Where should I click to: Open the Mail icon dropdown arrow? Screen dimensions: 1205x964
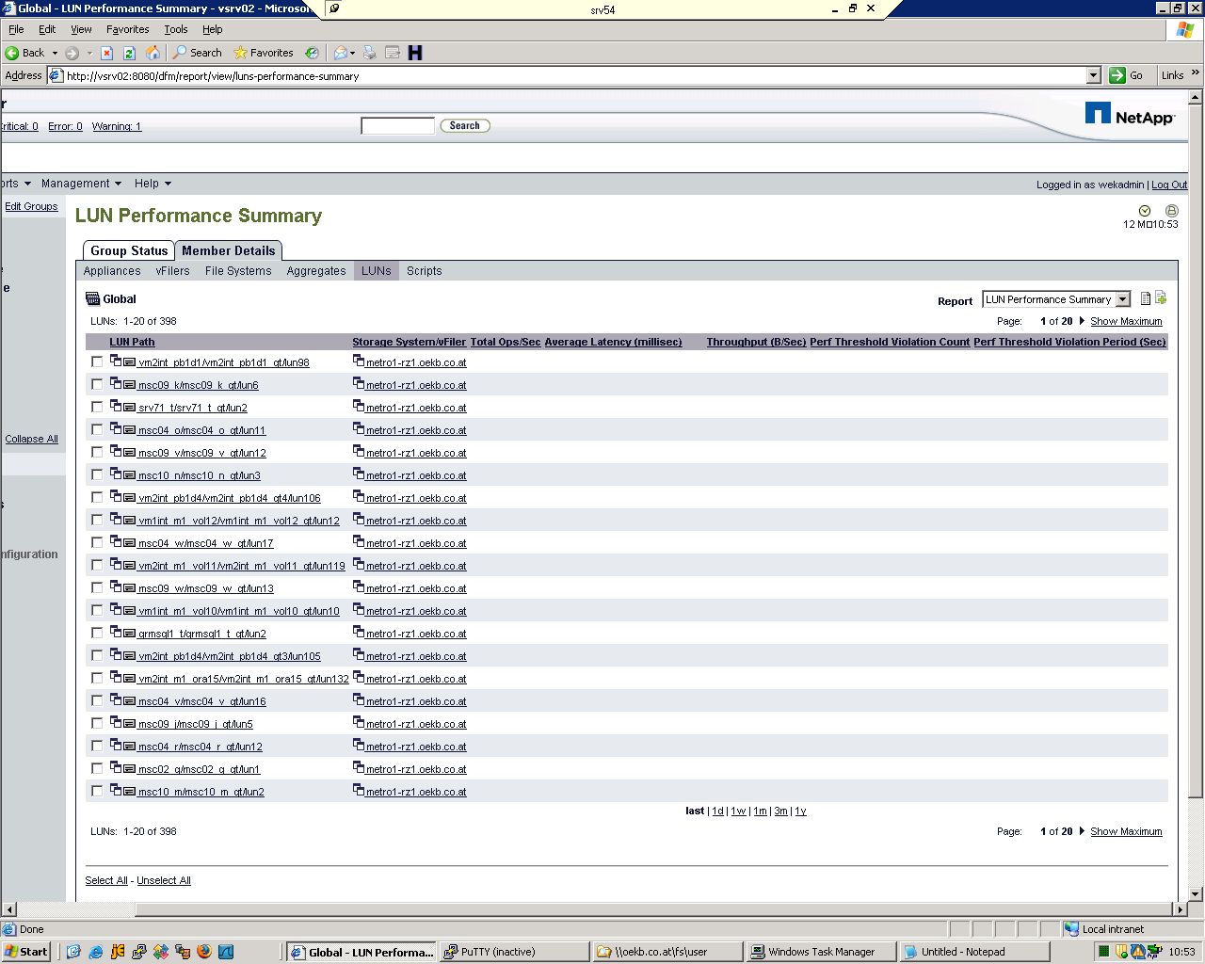click(353, 53)
